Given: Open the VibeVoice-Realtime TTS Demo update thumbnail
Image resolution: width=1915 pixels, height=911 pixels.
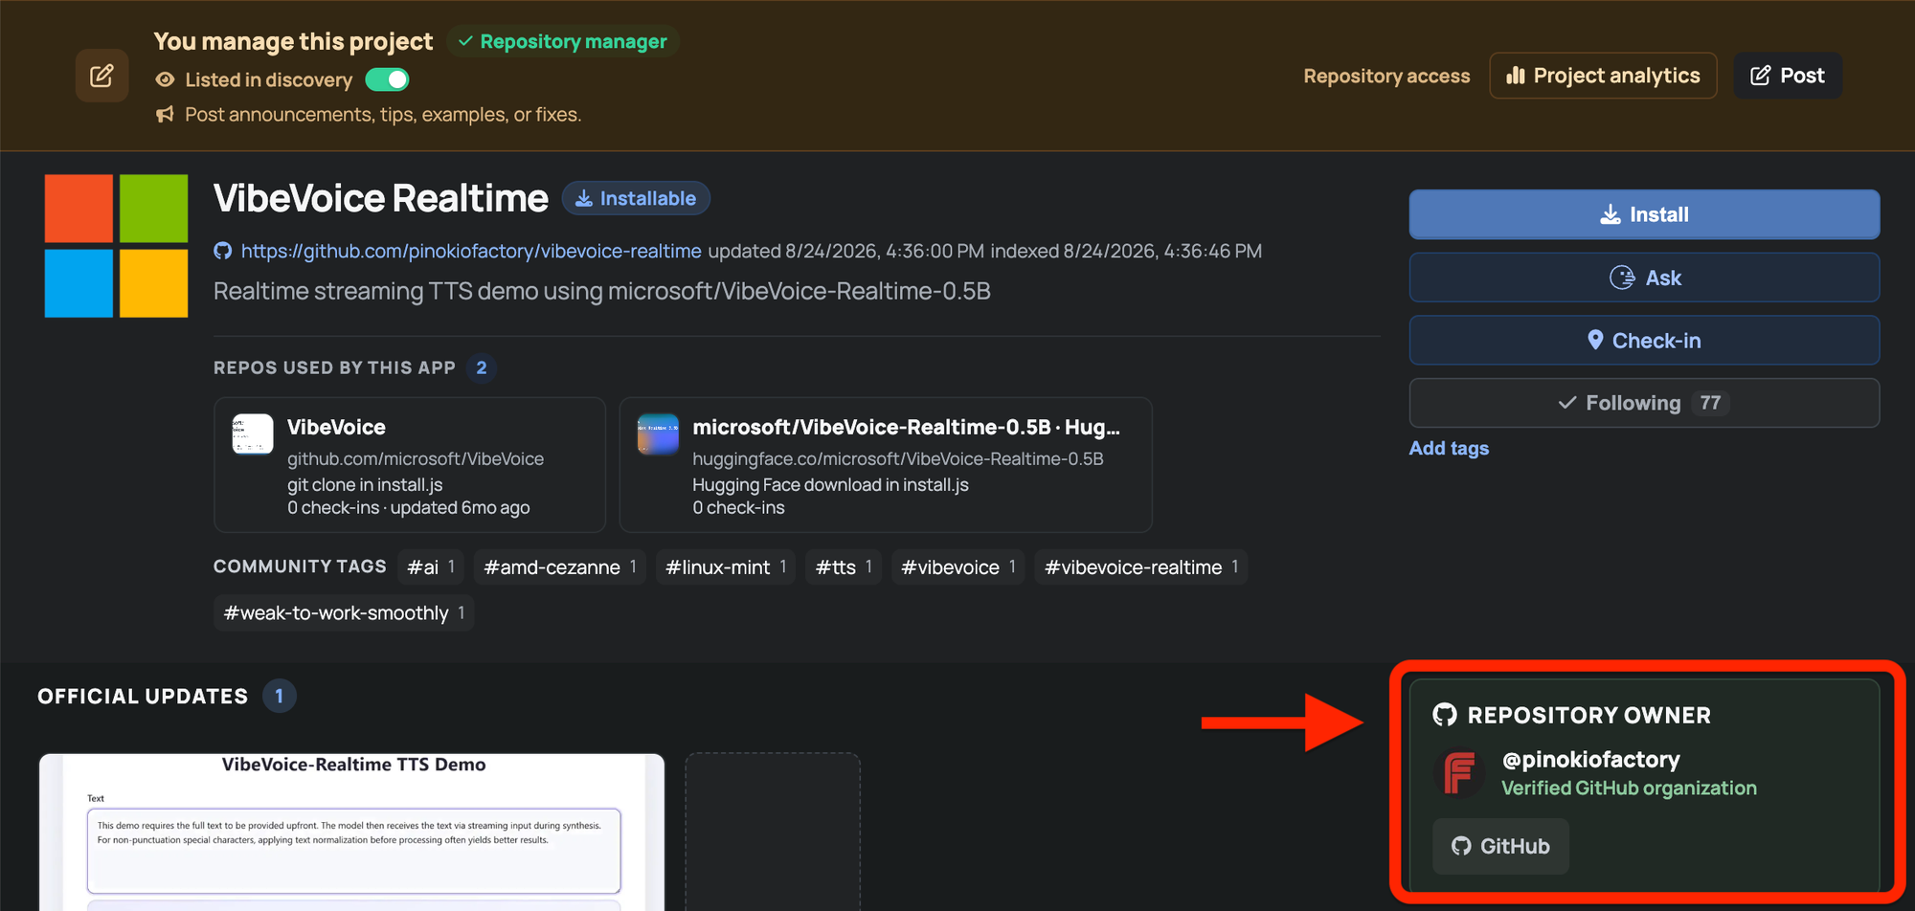Looking at the screenshot, I should pyautogui.click(x=351, y=832).
